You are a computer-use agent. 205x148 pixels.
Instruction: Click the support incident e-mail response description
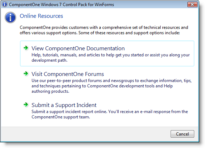pyautogui.click(x=110, y=114)
